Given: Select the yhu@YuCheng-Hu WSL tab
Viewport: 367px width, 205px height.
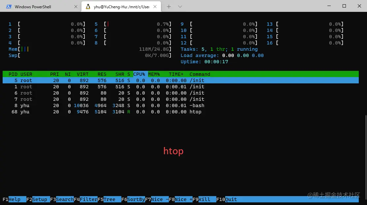Looking at the screenshot, I should 121,7.
